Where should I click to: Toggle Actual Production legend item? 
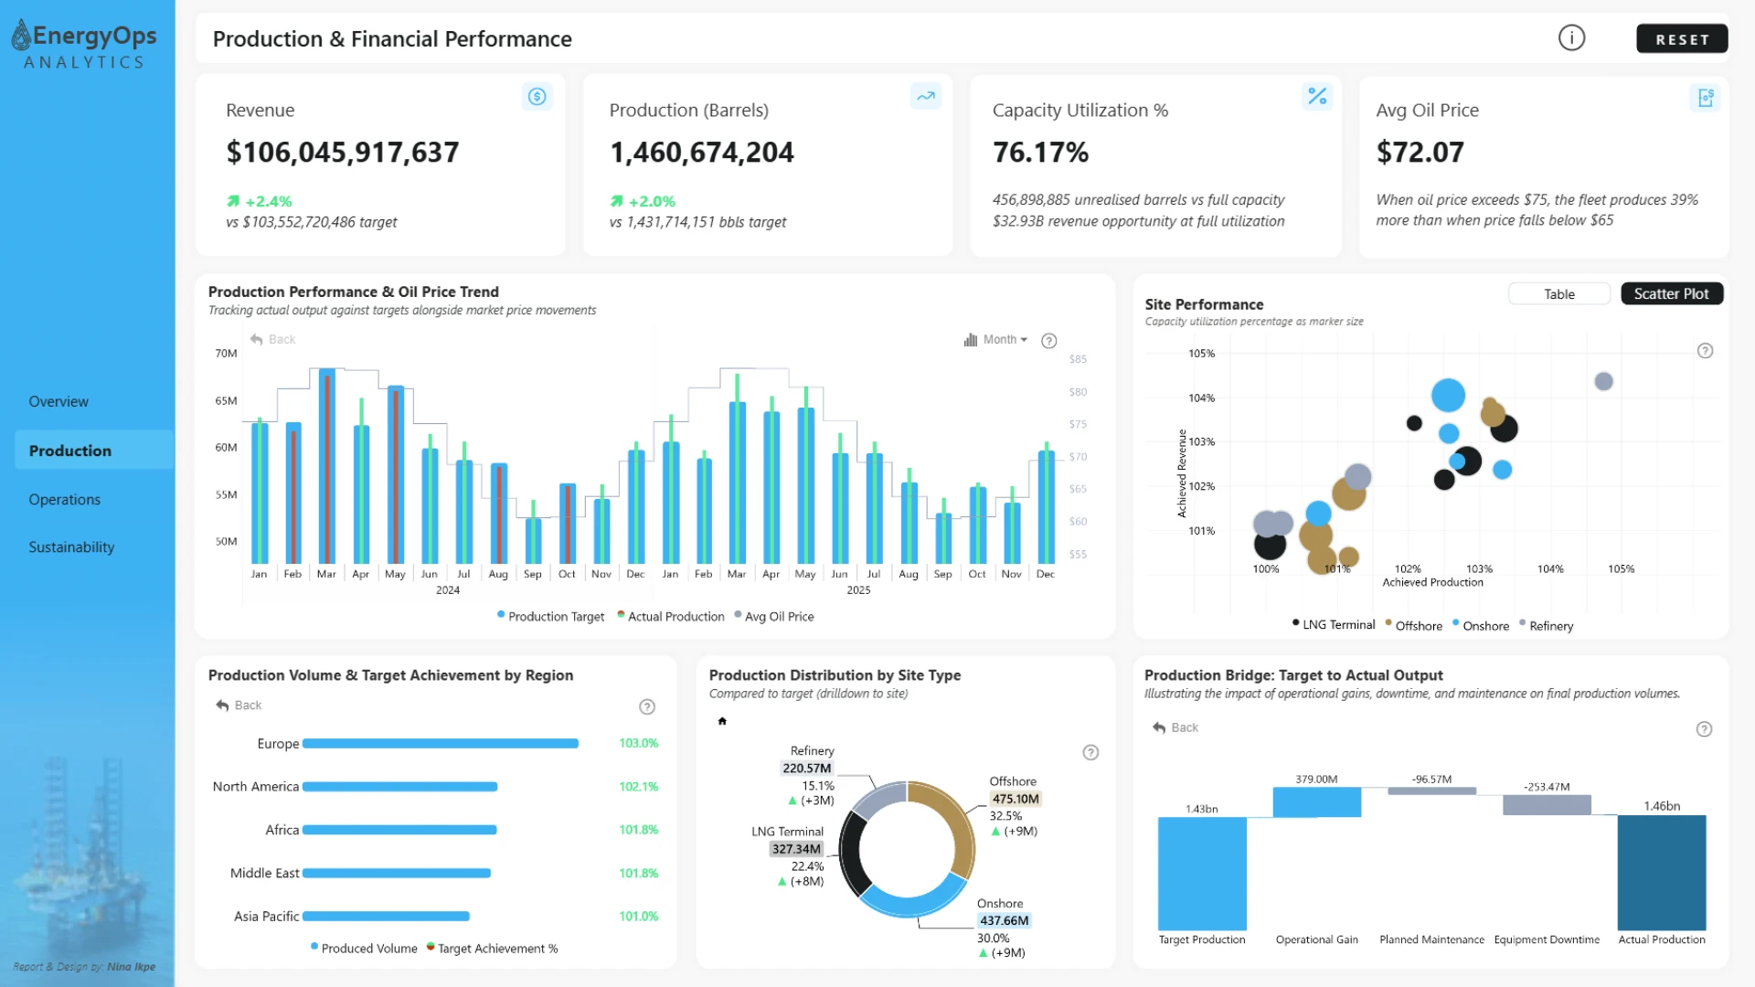671,617
